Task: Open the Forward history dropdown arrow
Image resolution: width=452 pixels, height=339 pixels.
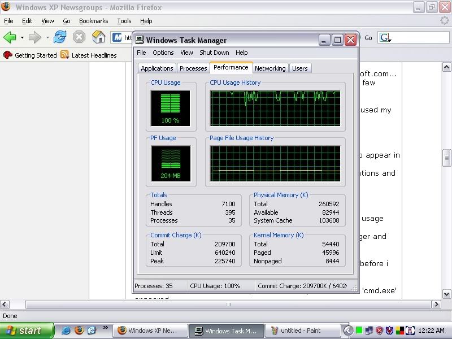Action: (x=47, y=37)
